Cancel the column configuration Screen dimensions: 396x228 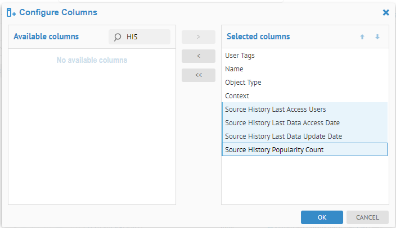[x=367, y=217]
